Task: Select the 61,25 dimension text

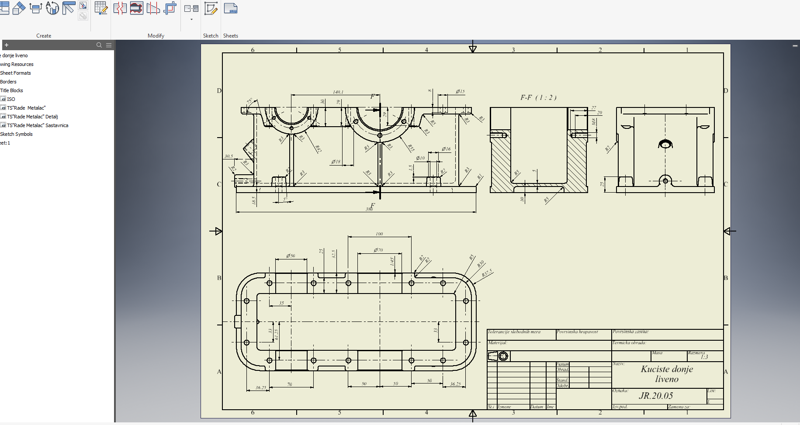Action: 277,335
